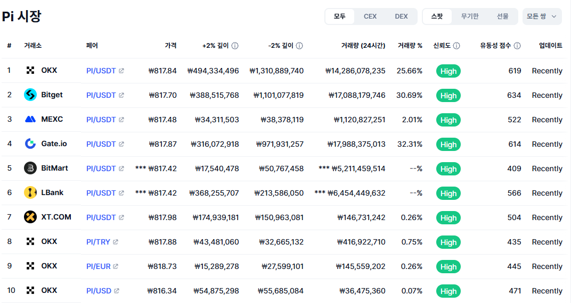Show info icon next to 신뢰도
Viewport: 571px width, 303px height.
[456, 46]
